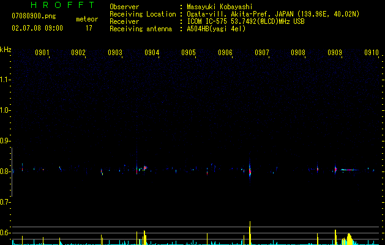Click the gray frequency range bar at left
The width and height of the screenshot is (385, 245).
point(12,172)
